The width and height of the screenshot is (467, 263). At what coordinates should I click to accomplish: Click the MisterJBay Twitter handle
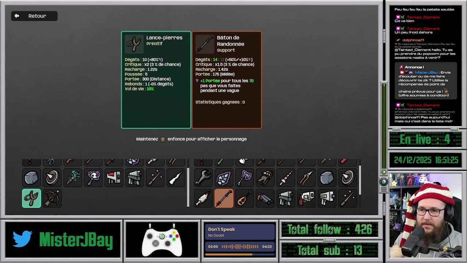click(76, 240)
